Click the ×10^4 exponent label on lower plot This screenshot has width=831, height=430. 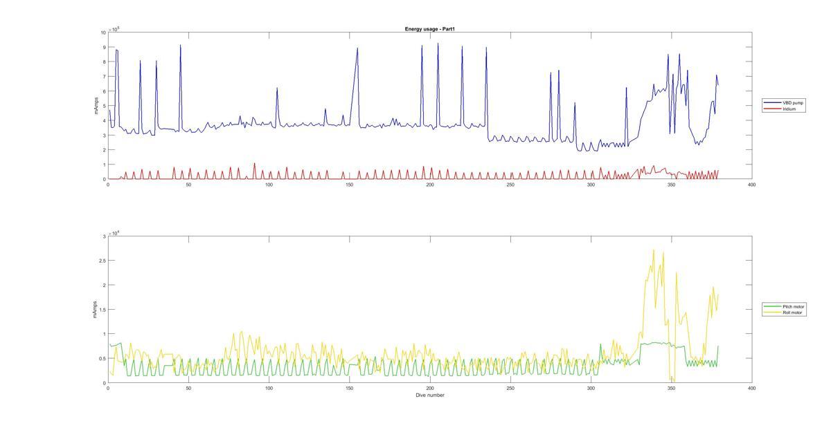click(x=114, y=232)
